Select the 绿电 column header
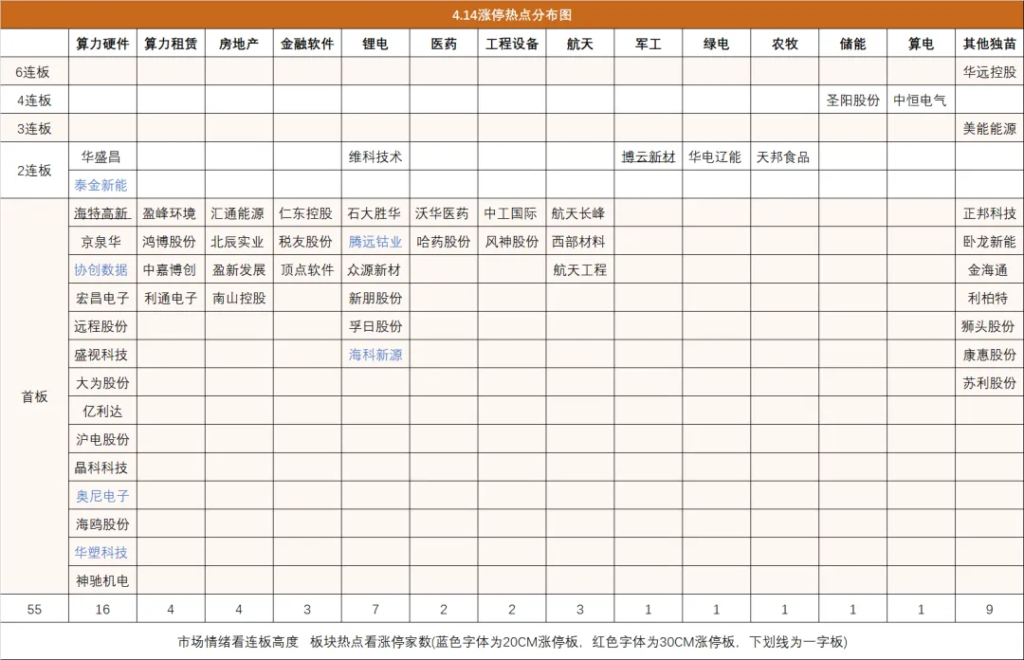Image resolution: width=1024 pixels, height=660 pixels. (717, 44)
